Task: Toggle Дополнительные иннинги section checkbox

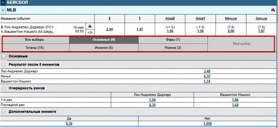Action: point(3,112)
